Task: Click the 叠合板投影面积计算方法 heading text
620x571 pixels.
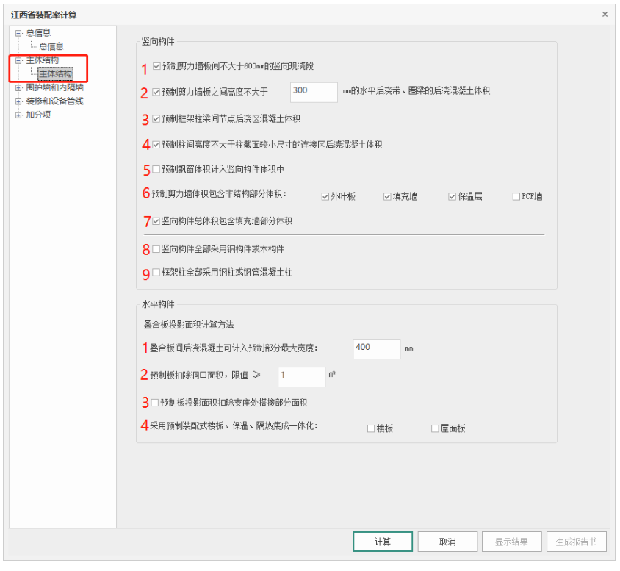Action: (x=189, y=326)
